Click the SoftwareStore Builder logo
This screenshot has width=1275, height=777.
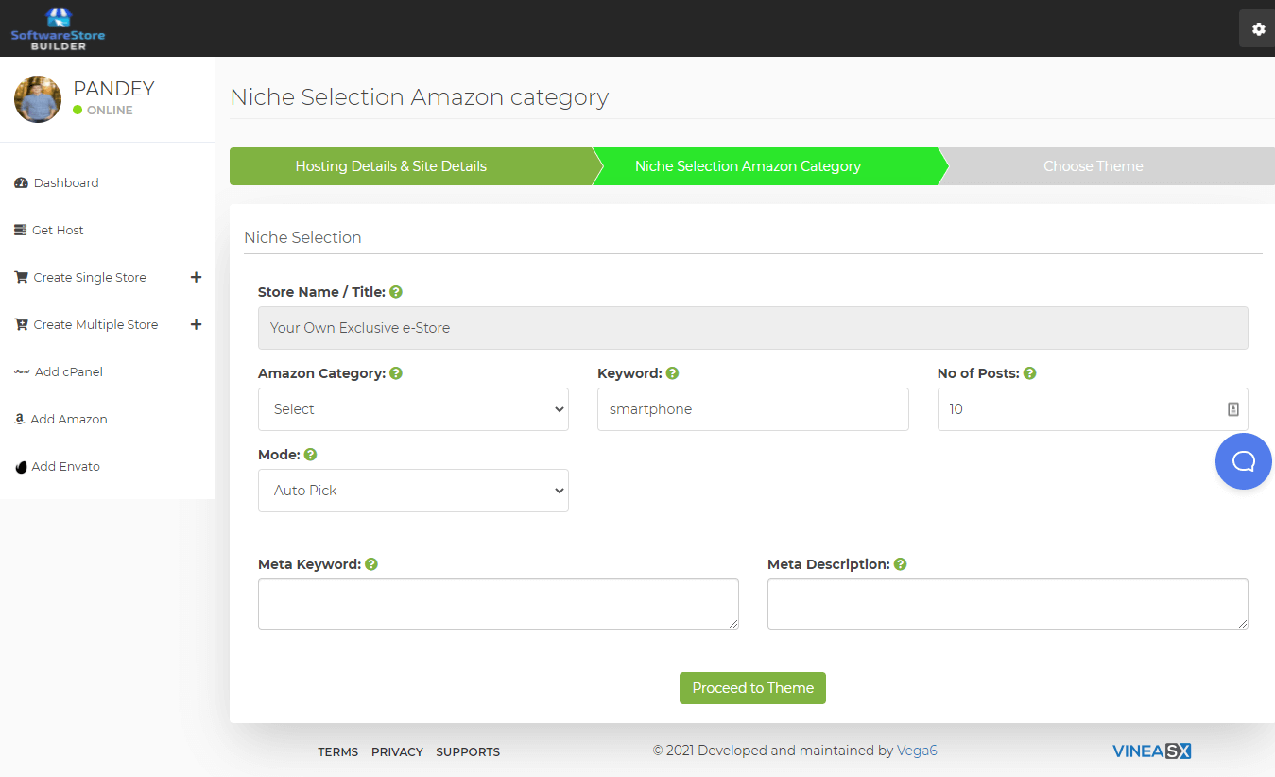[x=58, y=29]
